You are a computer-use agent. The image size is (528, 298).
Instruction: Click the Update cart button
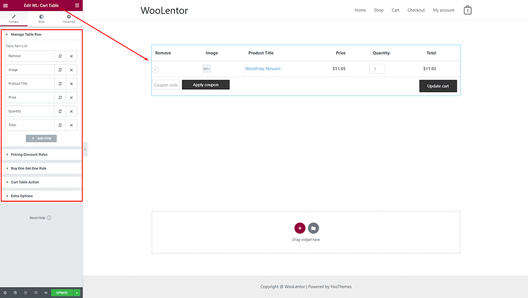click(x=438, y=86)
